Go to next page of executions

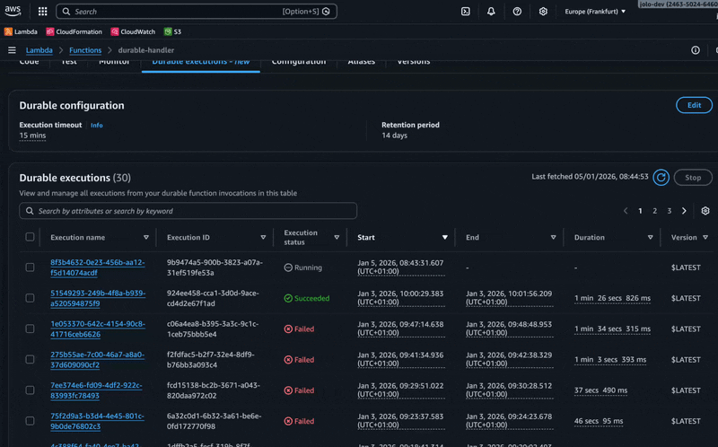[684, 211]
